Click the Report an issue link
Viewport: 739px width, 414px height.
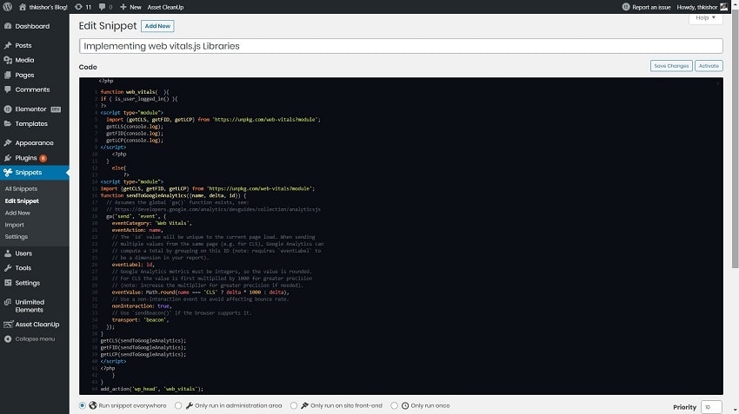tap(651, 7)
